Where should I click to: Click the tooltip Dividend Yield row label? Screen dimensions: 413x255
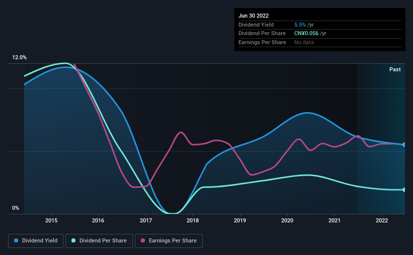[x=256, y=25]
